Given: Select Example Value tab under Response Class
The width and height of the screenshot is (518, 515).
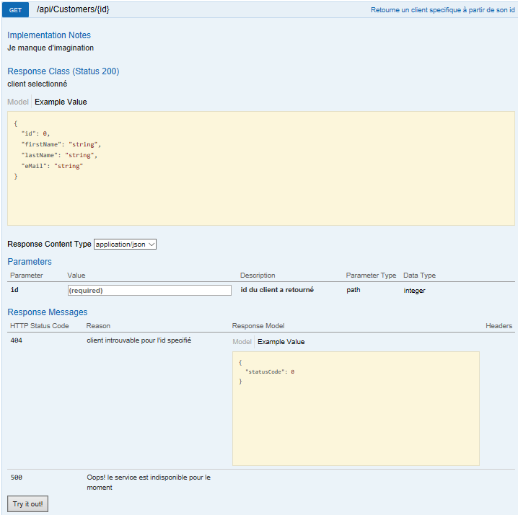Looking at the screenshot, I should (61, 102).
